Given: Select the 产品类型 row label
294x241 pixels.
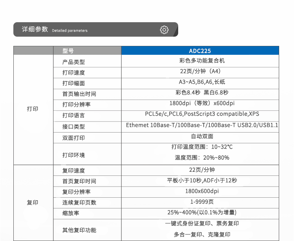Looking at the screenshot, I should point(73,62).
